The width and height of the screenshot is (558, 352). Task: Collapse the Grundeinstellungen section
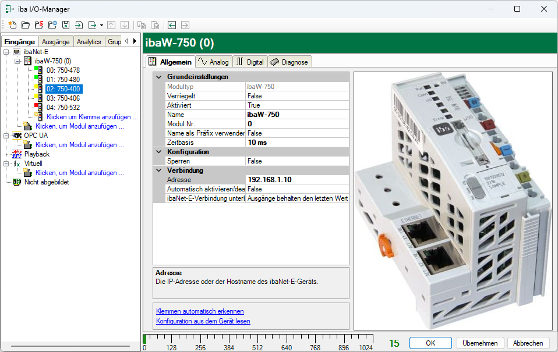[159, 77]
